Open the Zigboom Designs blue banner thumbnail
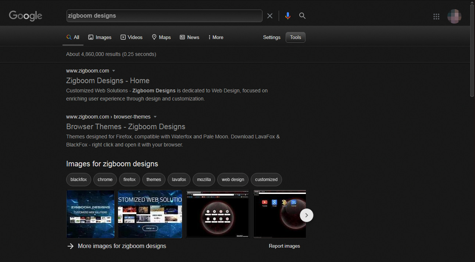Viewport: 475px width, 262px height. 90,214
